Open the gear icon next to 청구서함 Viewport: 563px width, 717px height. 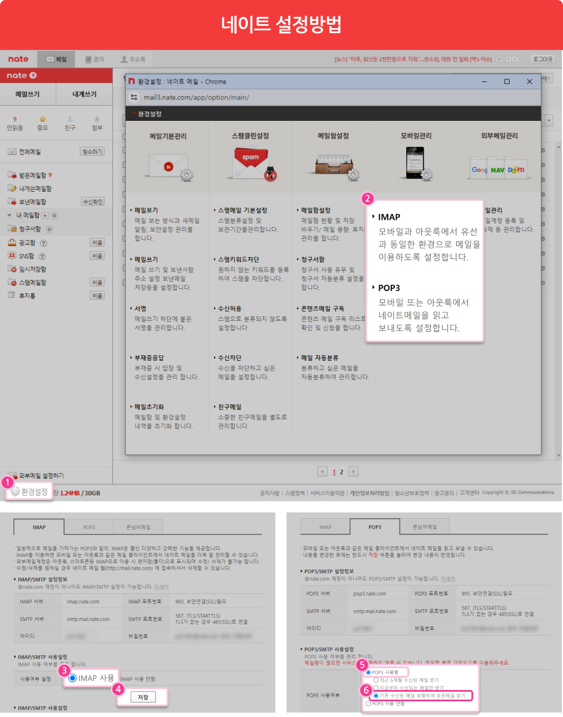coord(49,229)
